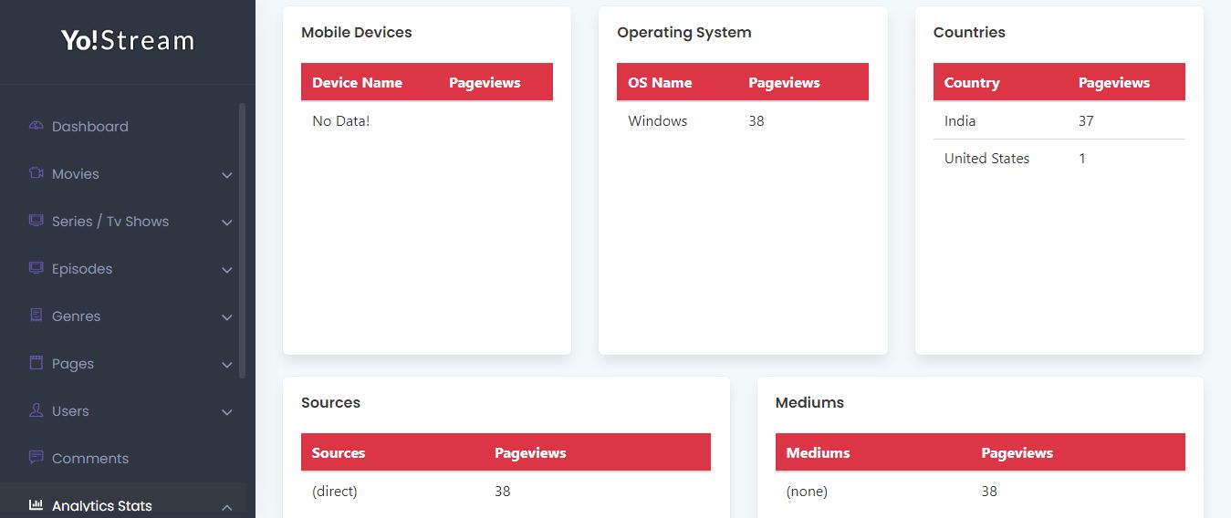Click the Analytics Stats bar chart icon
The image size is (1231, 518).
tap(37, 505)
